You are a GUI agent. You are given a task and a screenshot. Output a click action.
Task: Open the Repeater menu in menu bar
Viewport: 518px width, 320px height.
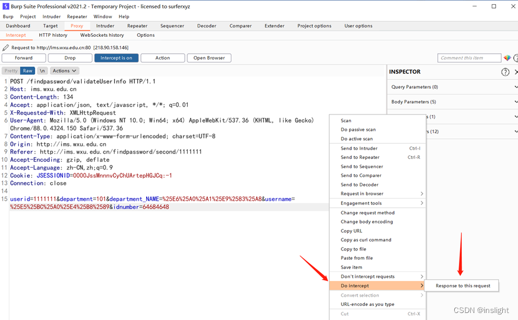tap(77, 16)
